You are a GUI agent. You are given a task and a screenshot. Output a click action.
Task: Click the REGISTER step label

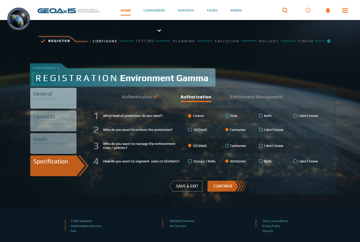59,41
